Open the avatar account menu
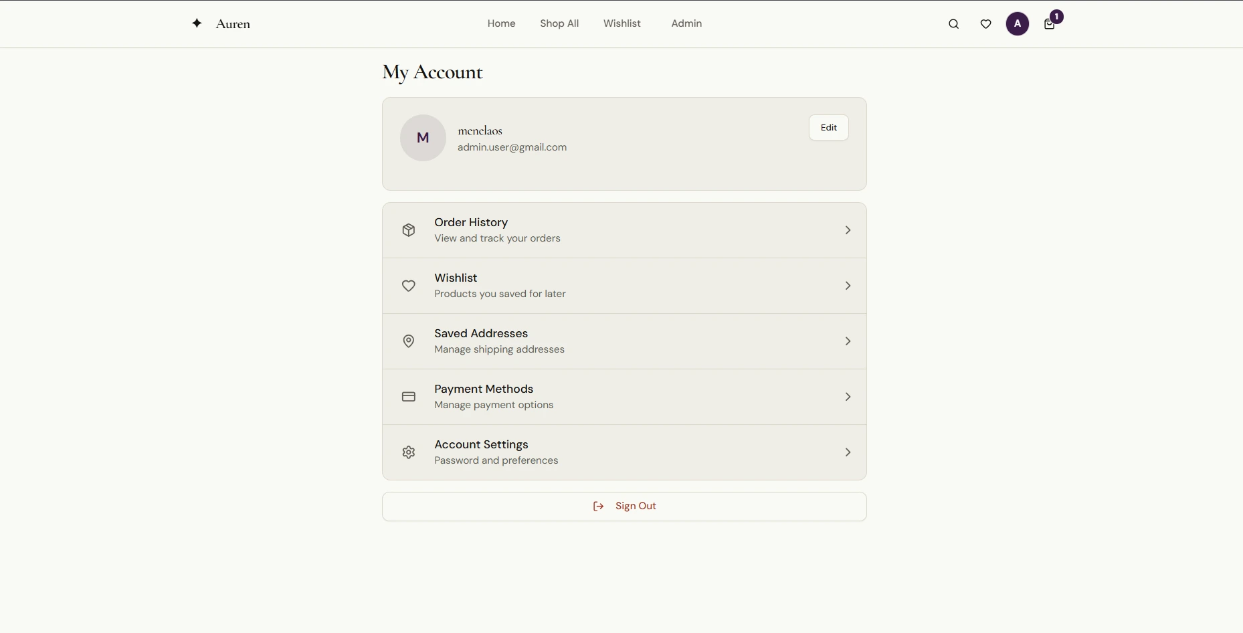The height and width of the screenshot is (633, 1243). [1017, 23]
